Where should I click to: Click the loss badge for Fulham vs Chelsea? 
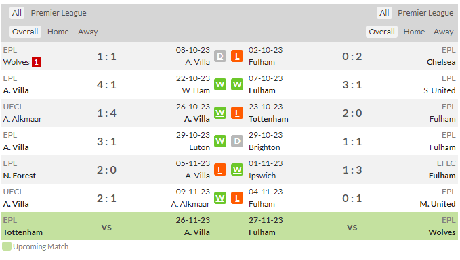click(x=237, y=57)
